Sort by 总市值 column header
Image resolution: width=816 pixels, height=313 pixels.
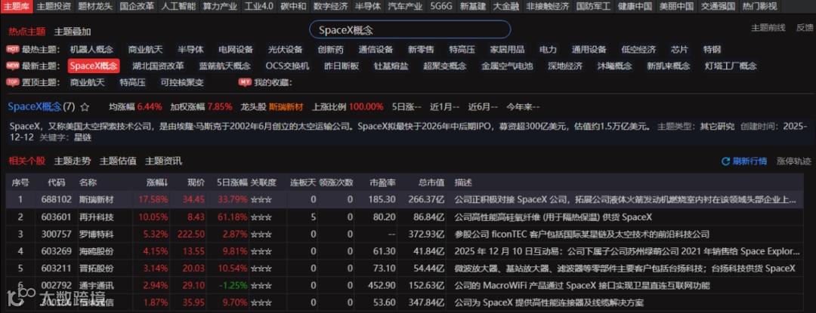(431, 183)
